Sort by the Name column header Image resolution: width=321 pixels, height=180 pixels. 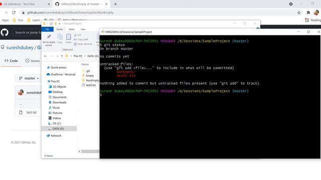coord(85,64)
